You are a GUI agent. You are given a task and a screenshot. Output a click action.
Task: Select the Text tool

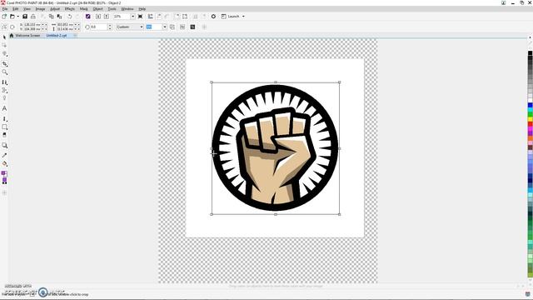[4, 108]
